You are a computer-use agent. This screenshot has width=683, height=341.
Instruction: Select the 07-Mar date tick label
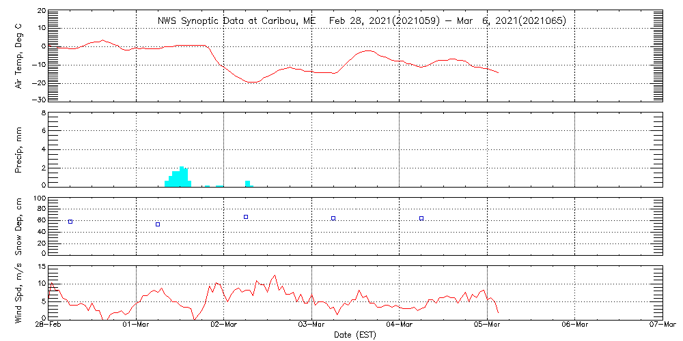click(x=662, y=326)
